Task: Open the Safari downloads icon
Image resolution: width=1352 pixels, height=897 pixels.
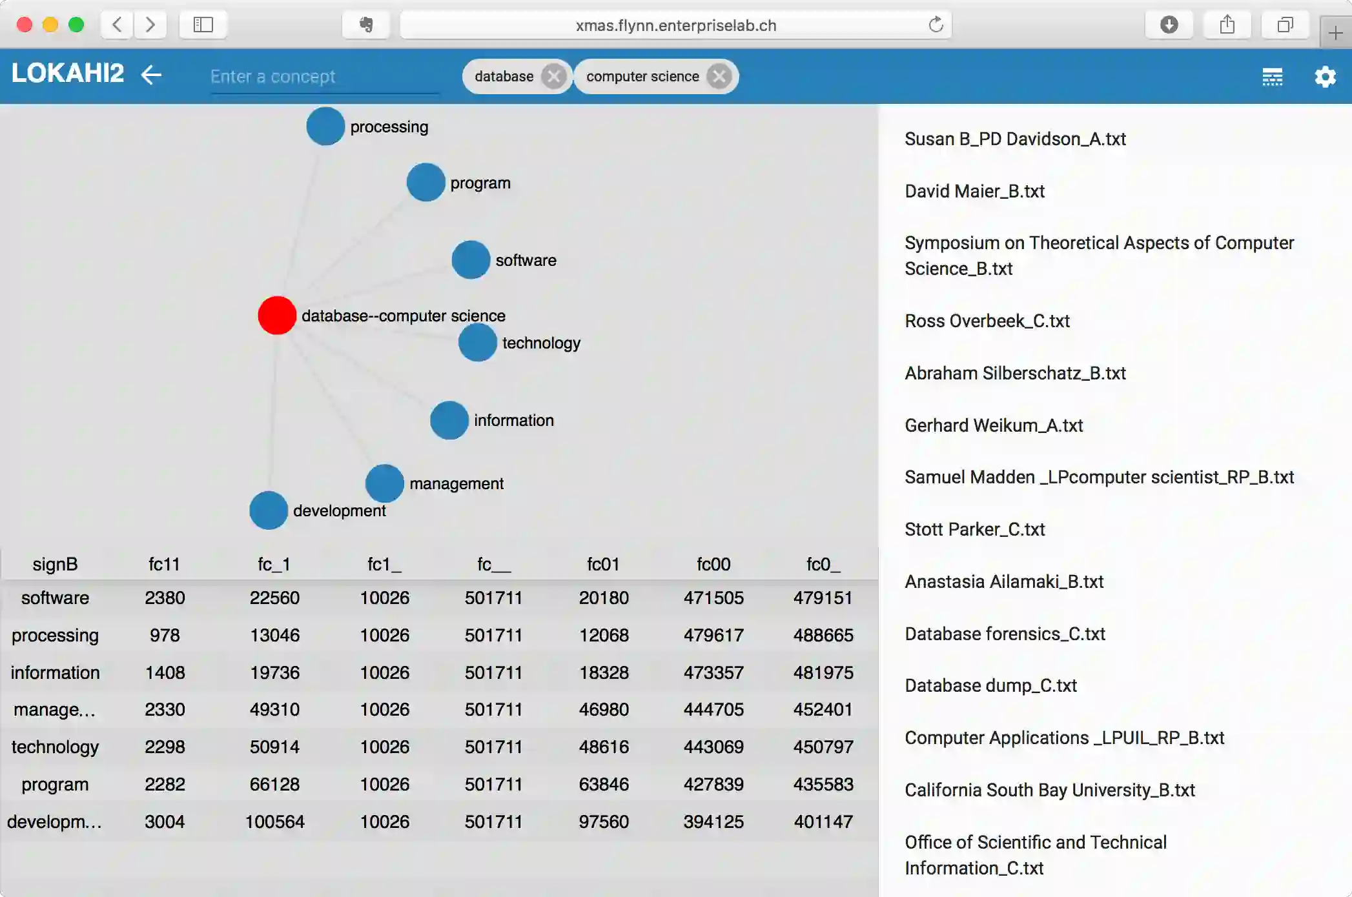Action: click(1169, 25)
